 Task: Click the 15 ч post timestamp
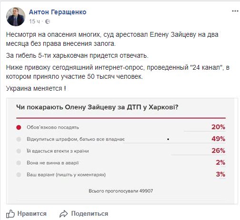pyautogui.click(x=34, y=21)
